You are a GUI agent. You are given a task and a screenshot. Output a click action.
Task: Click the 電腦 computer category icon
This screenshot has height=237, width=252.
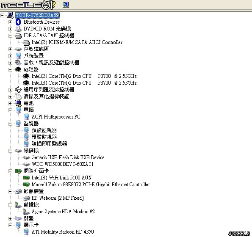[x=19, y=110]
